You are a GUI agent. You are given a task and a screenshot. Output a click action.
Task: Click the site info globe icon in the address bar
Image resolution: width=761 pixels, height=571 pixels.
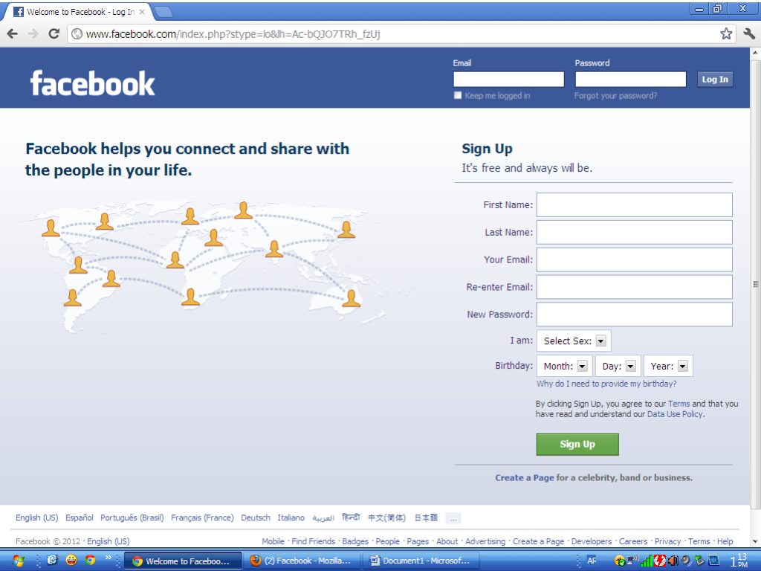tap(77, 34)
